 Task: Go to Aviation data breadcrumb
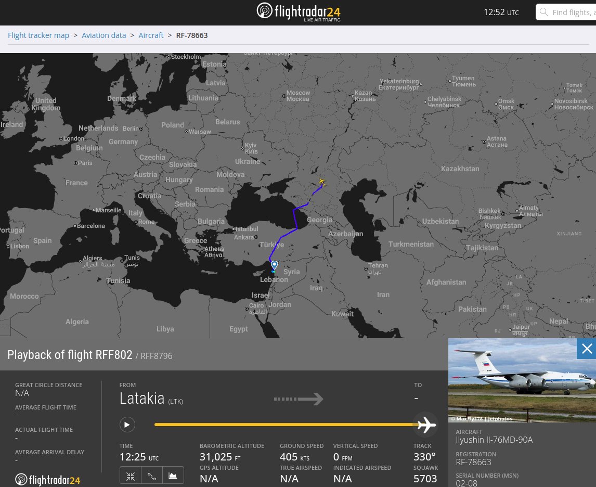coord(104,35)
